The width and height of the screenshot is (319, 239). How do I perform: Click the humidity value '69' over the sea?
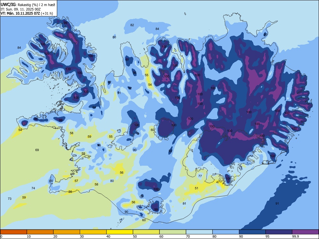(37, 150)
